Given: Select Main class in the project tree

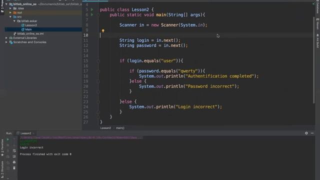Looking at the screenshot, I should coord(28,29).
